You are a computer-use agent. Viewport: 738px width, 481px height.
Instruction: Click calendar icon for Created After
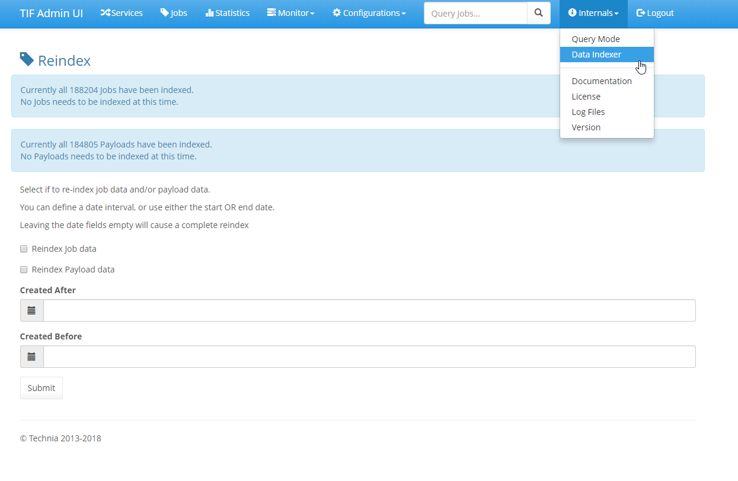point(31,310)
